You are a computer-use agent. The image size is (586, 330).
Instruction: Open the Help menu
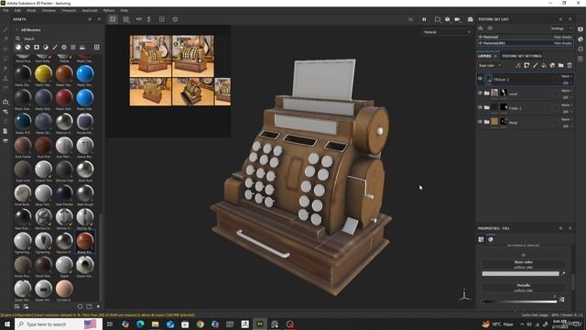(125, 10)
